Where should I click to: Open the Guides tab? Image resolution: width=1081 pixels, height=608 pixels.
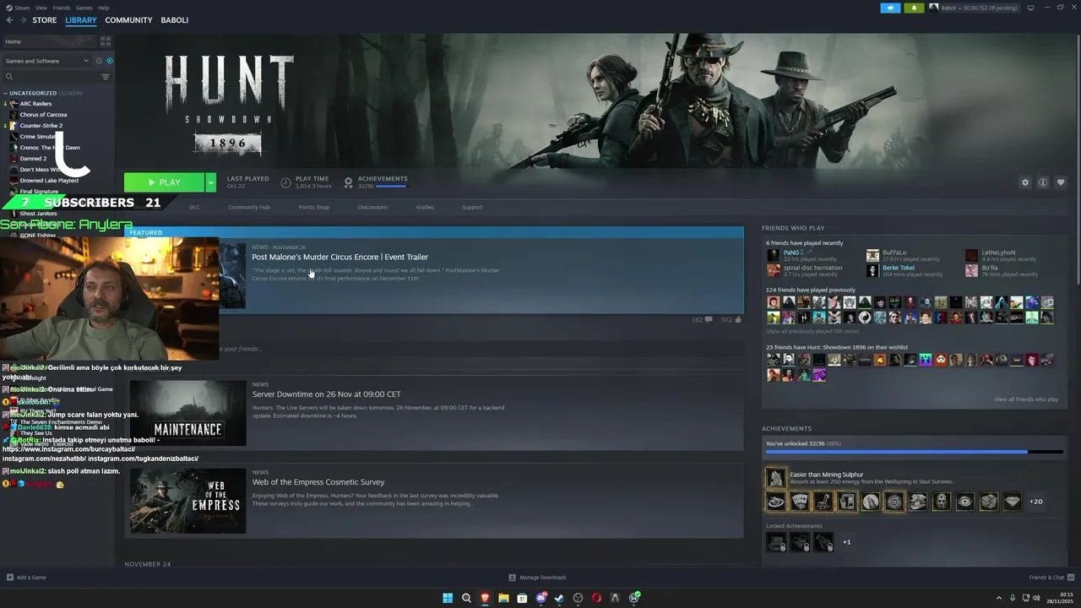[425, 207]
